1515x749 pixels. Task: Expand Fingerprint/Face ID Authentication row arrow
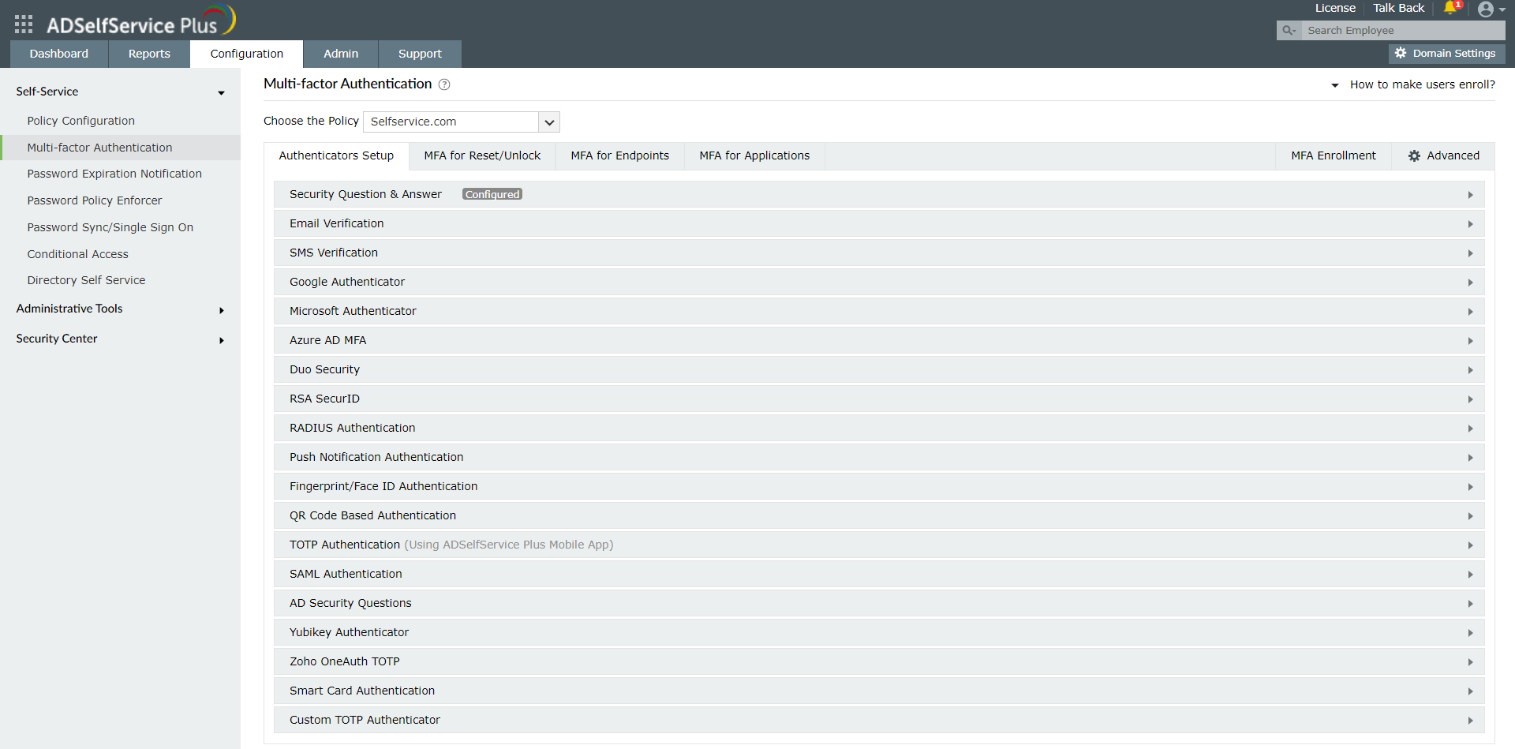pyautogui.click(x=1471, y=487)
